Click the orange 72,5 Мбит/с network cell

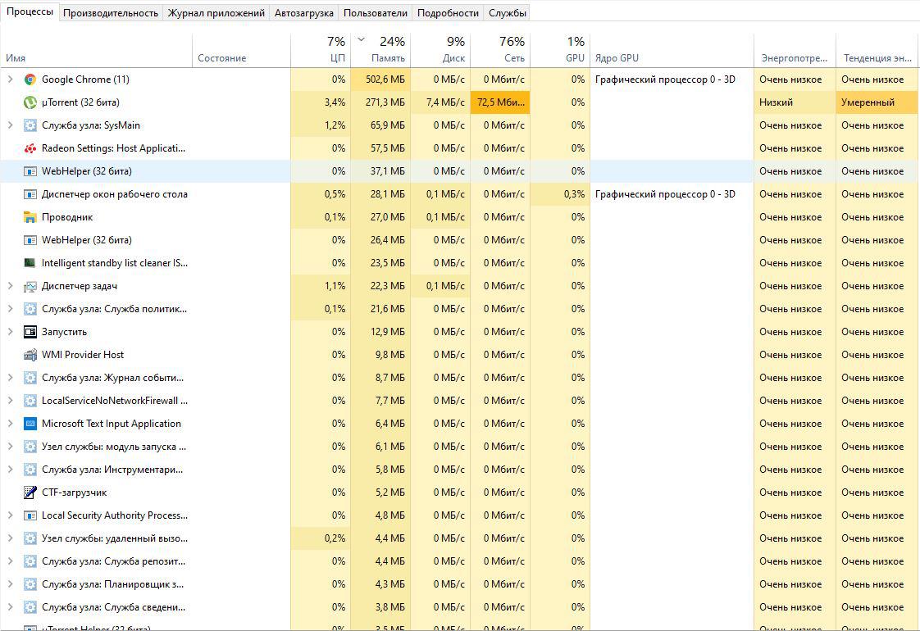click(x=500, y=102)
